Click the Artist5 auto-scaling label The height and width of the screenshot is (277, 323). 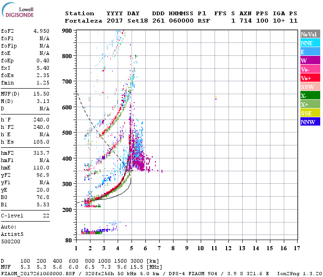click(12, 235)
